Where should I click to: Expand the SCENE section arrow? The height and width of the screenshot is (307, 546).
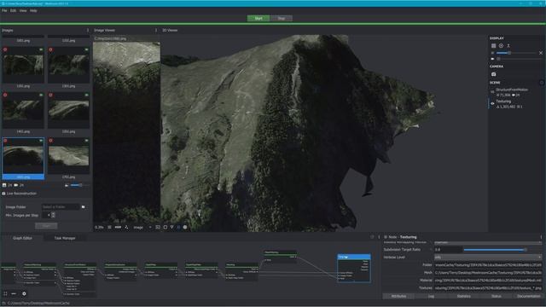tap(542, 83)
